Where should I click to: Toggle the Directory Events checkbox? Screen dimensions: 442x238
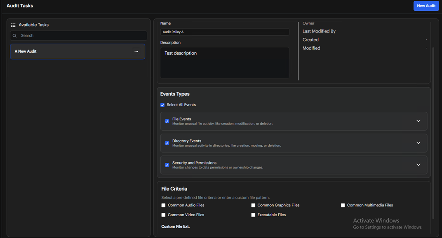click(167, 143)
